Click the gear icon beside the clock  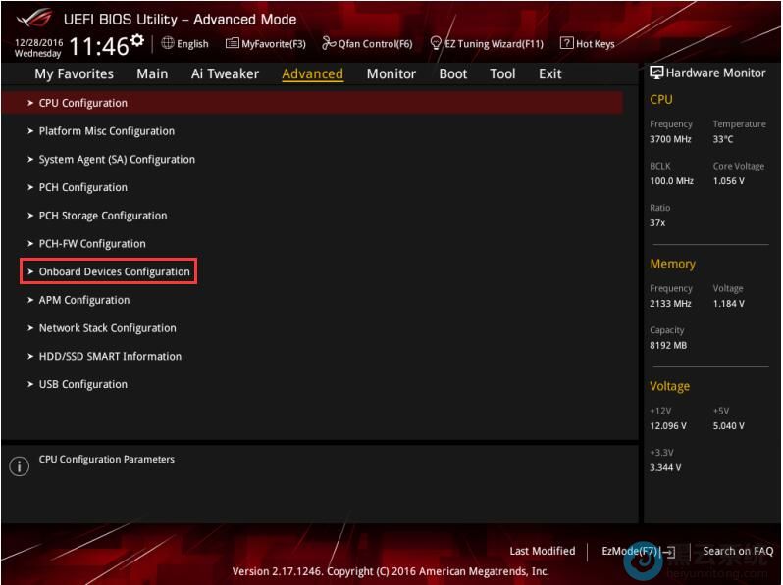[137, 40]
